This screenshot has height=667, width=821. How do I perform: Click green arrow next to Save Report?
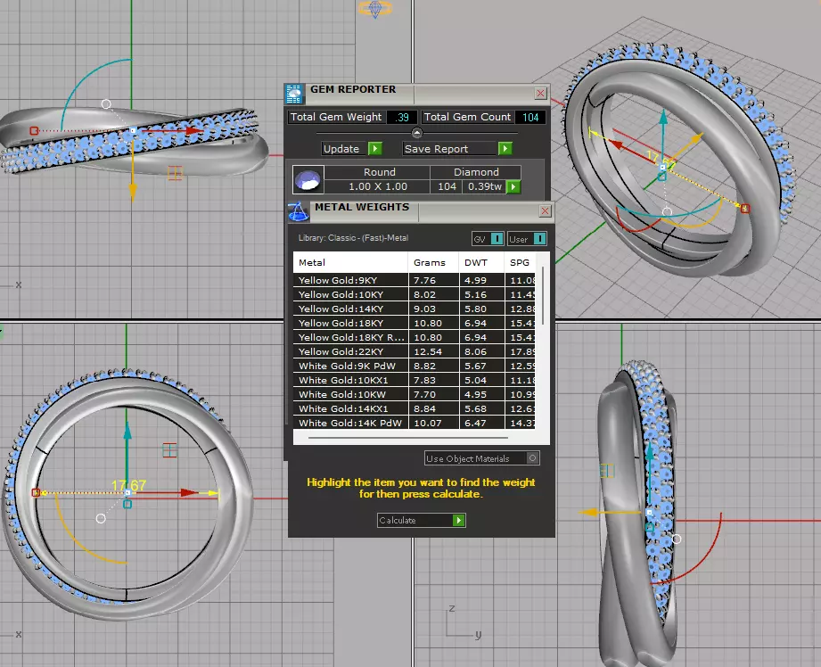[505, 149]
